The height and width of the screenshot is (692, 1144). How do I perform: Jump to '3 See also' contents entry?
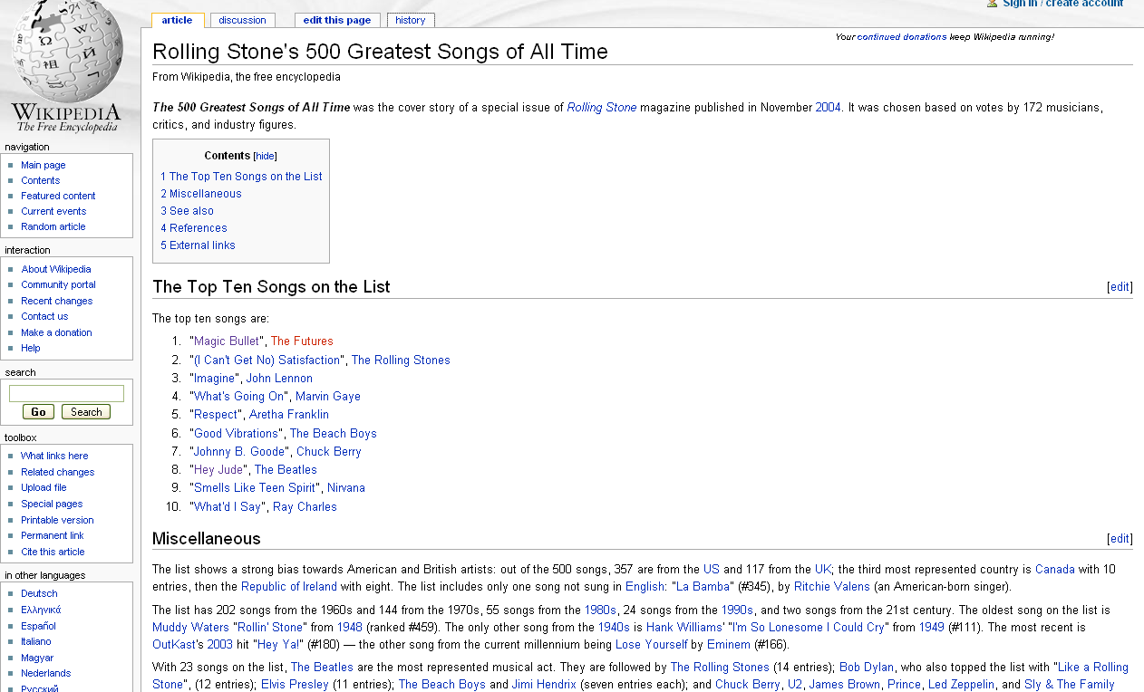coord(188,211)
